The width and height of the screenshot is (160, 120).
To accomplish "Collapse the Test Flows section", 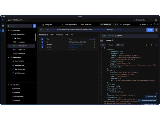I will (x=9, y=85).
